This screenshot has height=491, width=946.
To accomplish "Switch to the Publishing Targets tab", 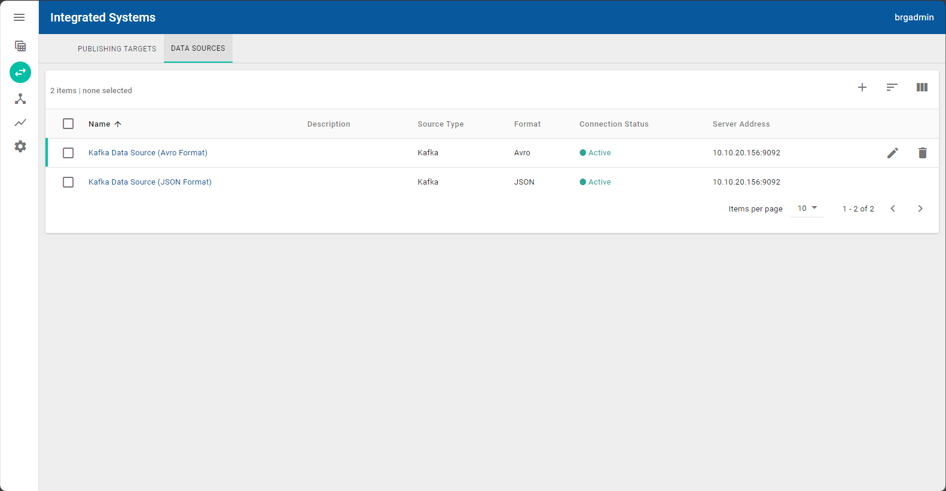I will (x=117, y=49).
